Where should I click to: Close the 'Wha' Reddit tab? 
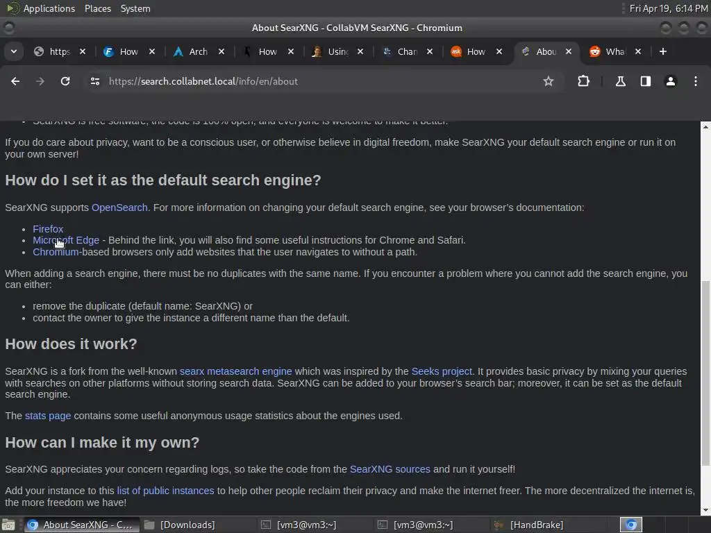[638, 51]
